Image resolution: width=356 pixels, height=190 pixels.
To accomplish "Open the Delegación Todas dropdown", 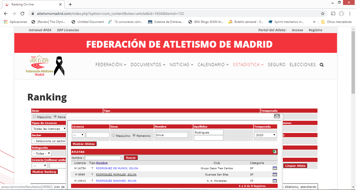I will tap(42, 154).
